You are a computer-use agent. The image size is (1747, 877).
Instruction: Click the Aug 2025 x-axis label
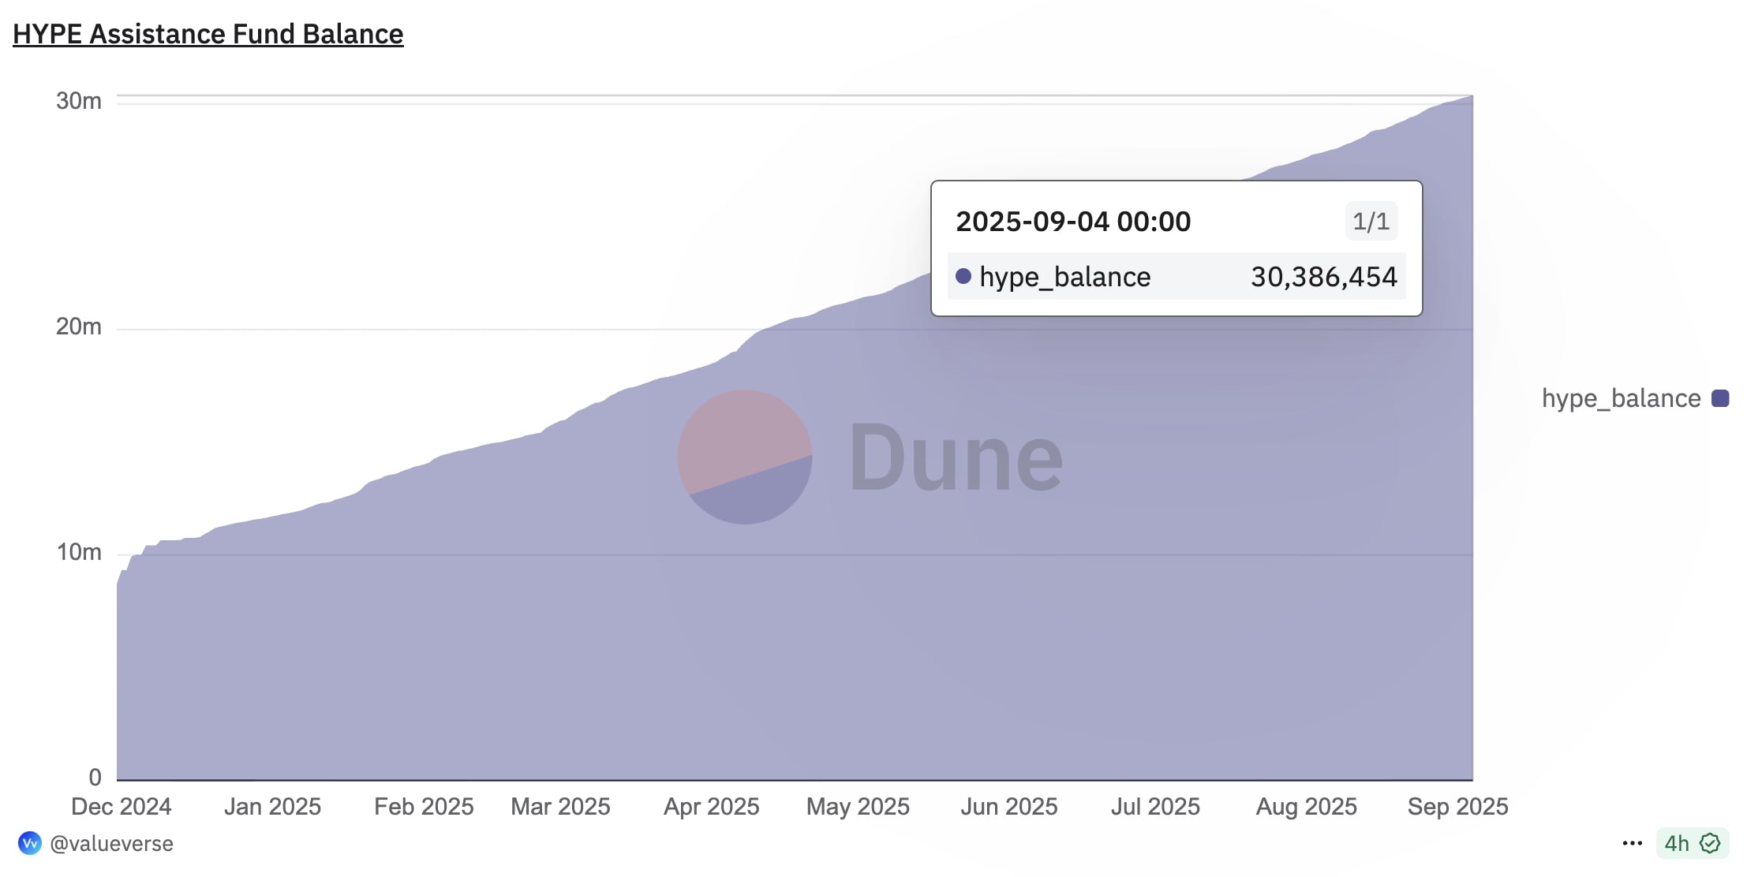[1306, 806]
